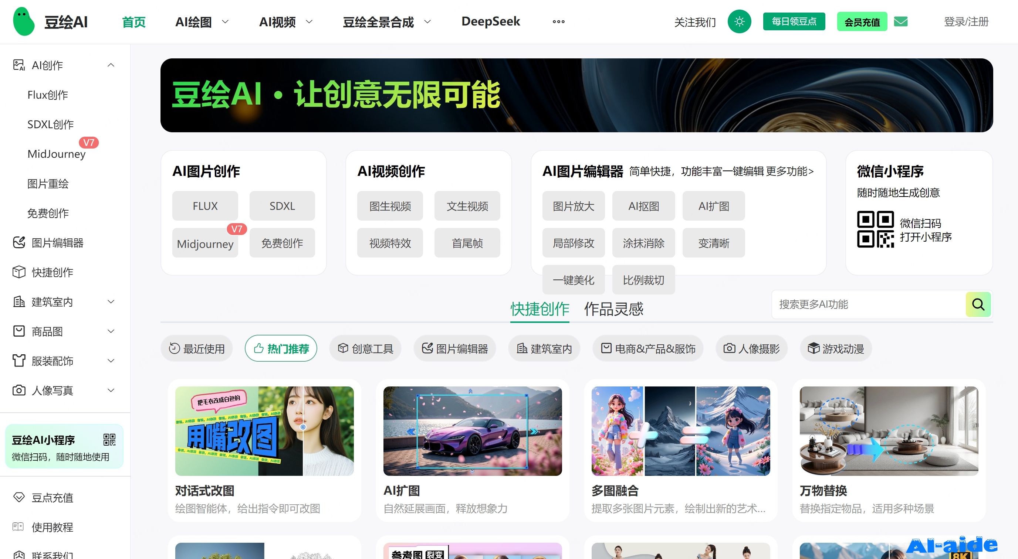Switch to the 作品灵感 tab

pyautogui.click(x=614, y=309)
